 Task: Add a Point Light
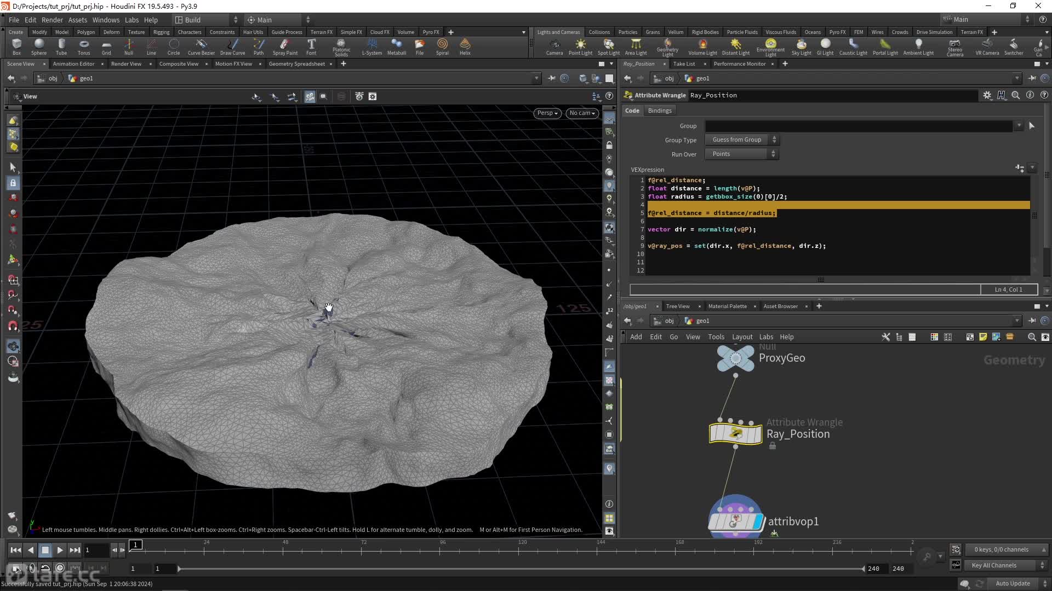[x=580, y=47]
